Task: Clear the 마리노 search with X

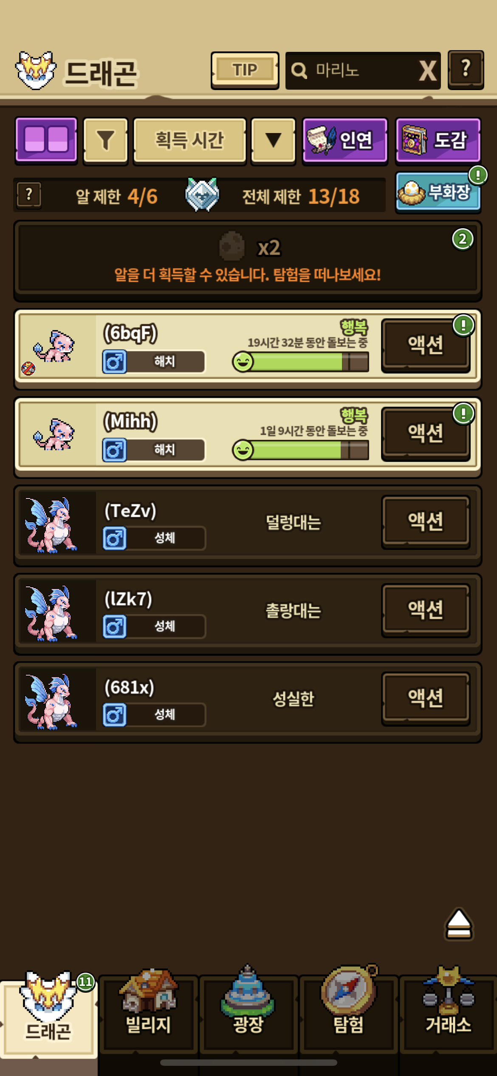Action: pos(427,71)
